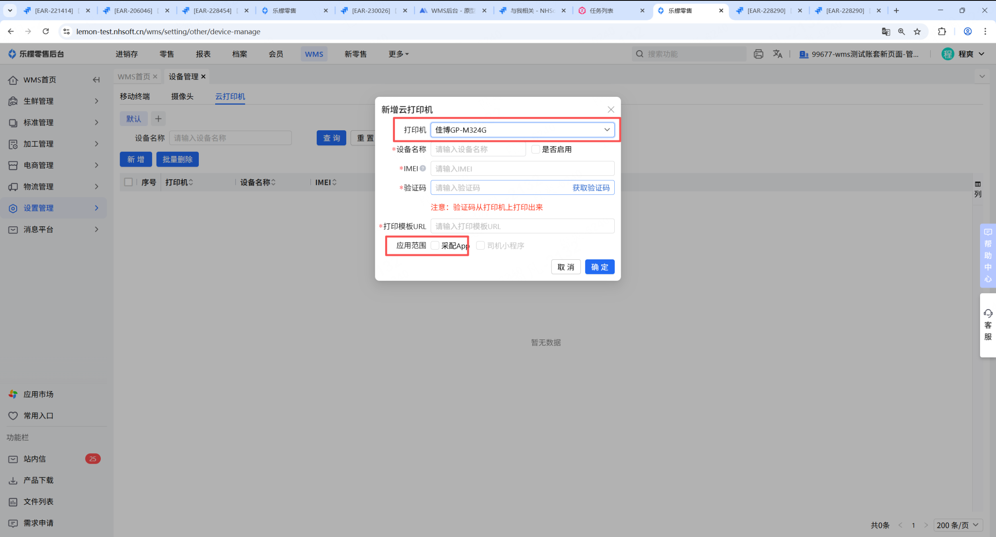Click the language translate icon in header
Image resolution: width=996 pixels, height=537 pixels.
click(x=777, y=54)
